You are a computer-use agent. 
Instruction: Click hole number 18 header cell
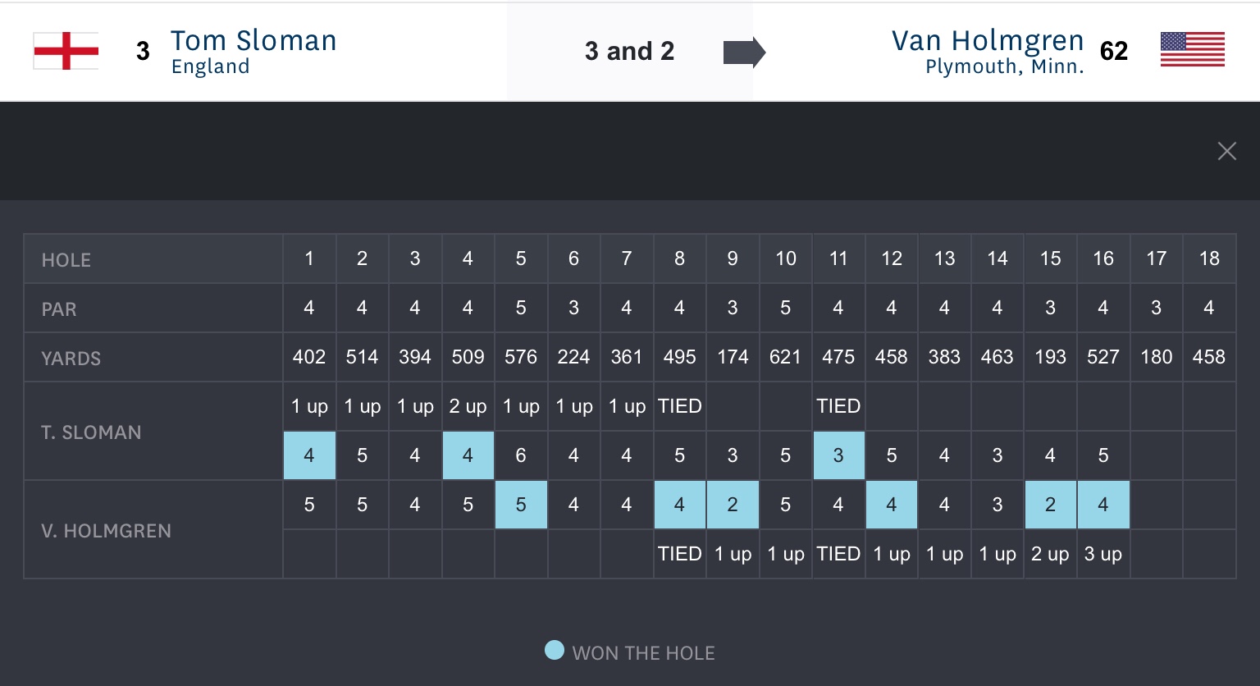coord(1209,258)
